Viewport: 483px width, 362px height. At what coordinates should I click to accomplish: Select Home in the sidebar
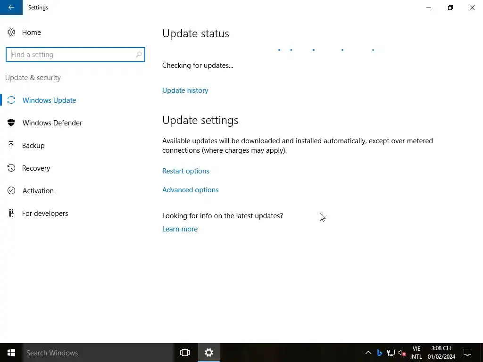pos(32,33)
